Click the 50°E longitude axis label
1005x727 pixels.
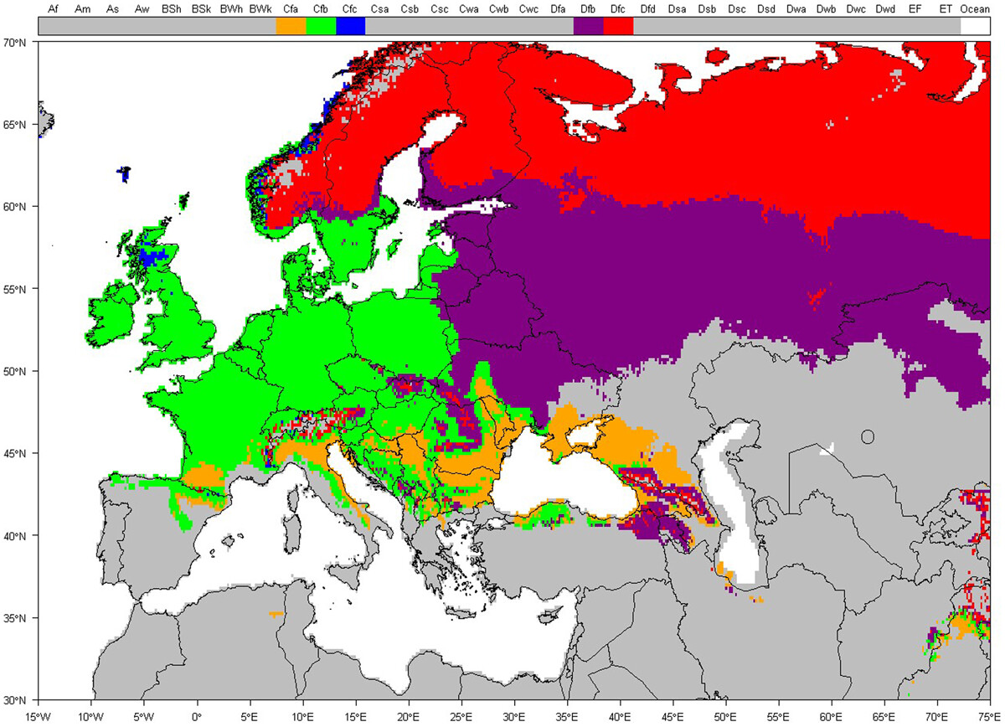[x=725, y=716]
